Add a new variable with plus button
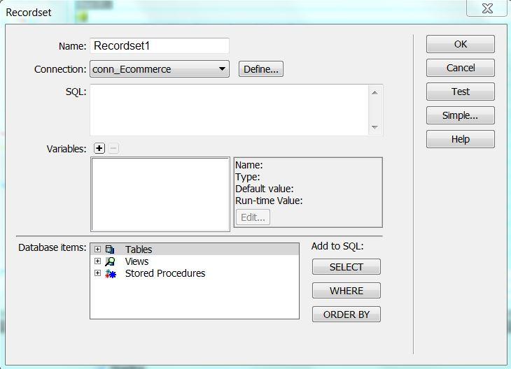511x369 pixels. tap(99, 148)
